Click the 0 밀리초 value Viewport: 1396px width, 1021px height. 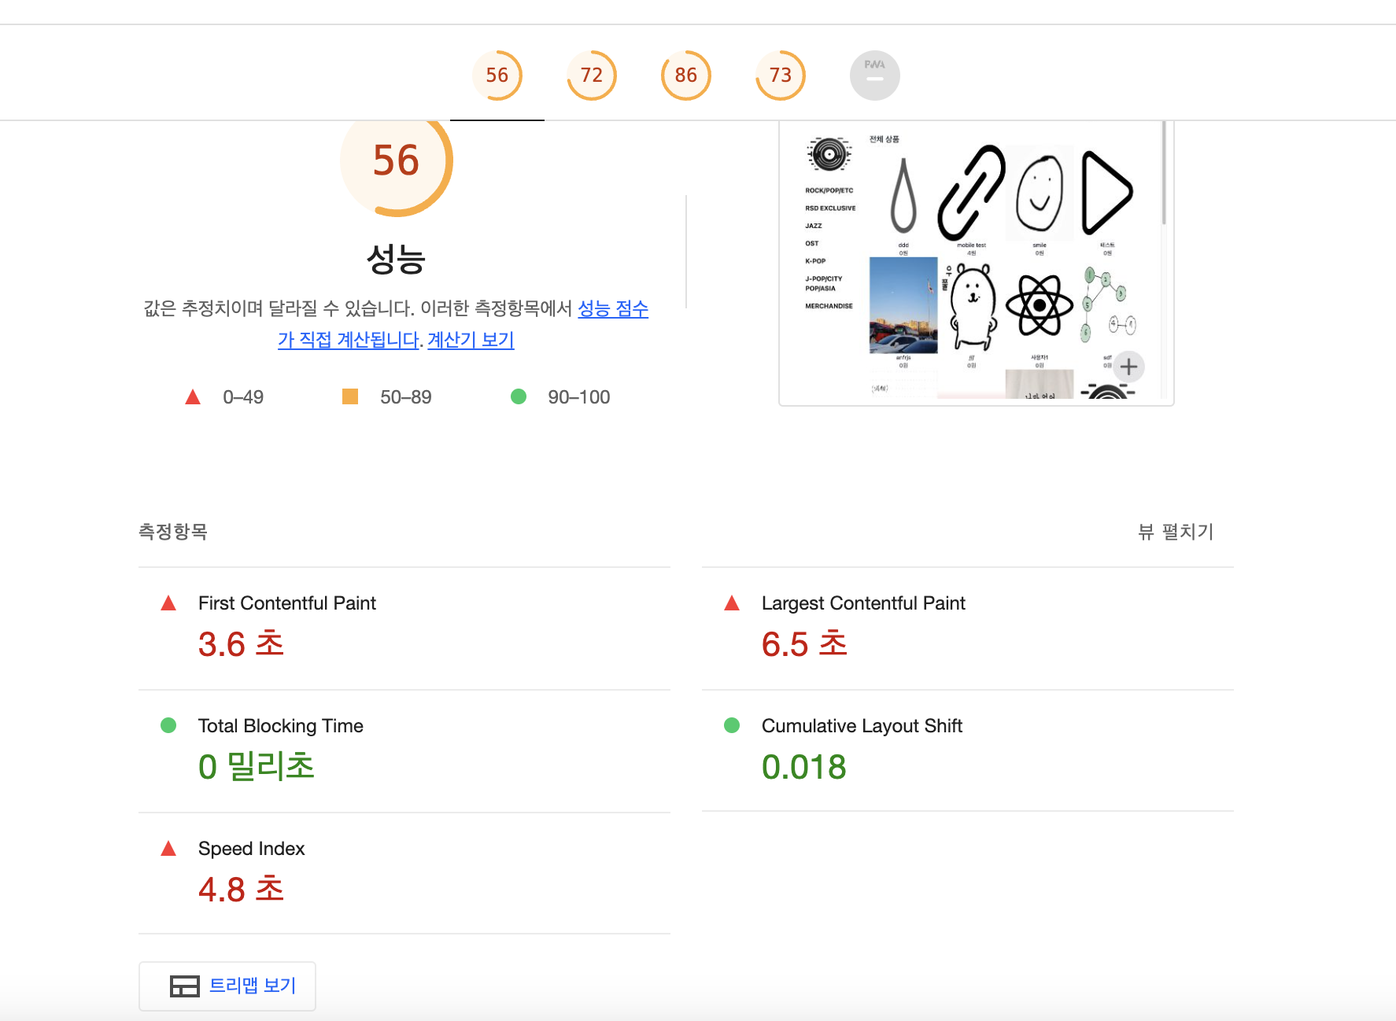point(257,767)
